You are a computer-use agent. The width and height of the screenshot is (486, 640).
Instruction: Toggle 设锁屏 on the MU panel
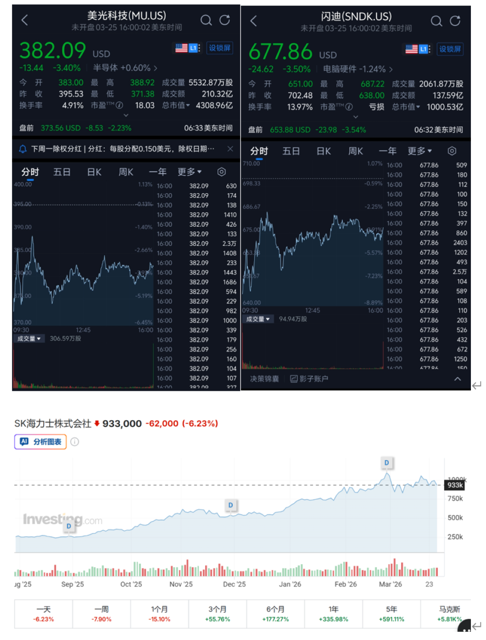coord(220,49)
